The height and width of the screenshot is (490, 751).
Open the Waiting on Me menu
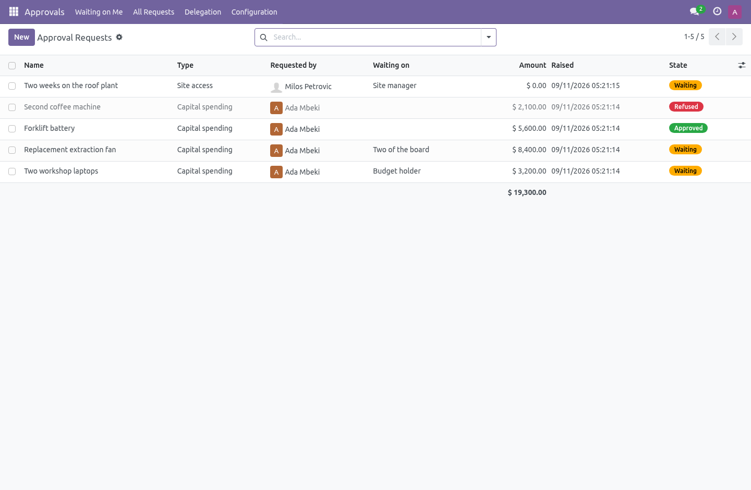99,12
